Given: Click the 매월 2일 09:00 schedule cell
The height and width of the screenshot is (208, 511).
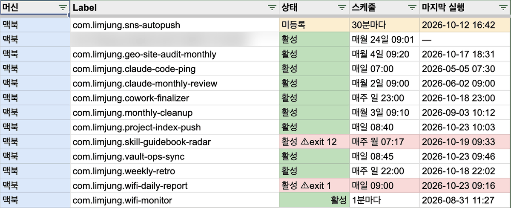Looking at the screenshot, I should 384,84.
